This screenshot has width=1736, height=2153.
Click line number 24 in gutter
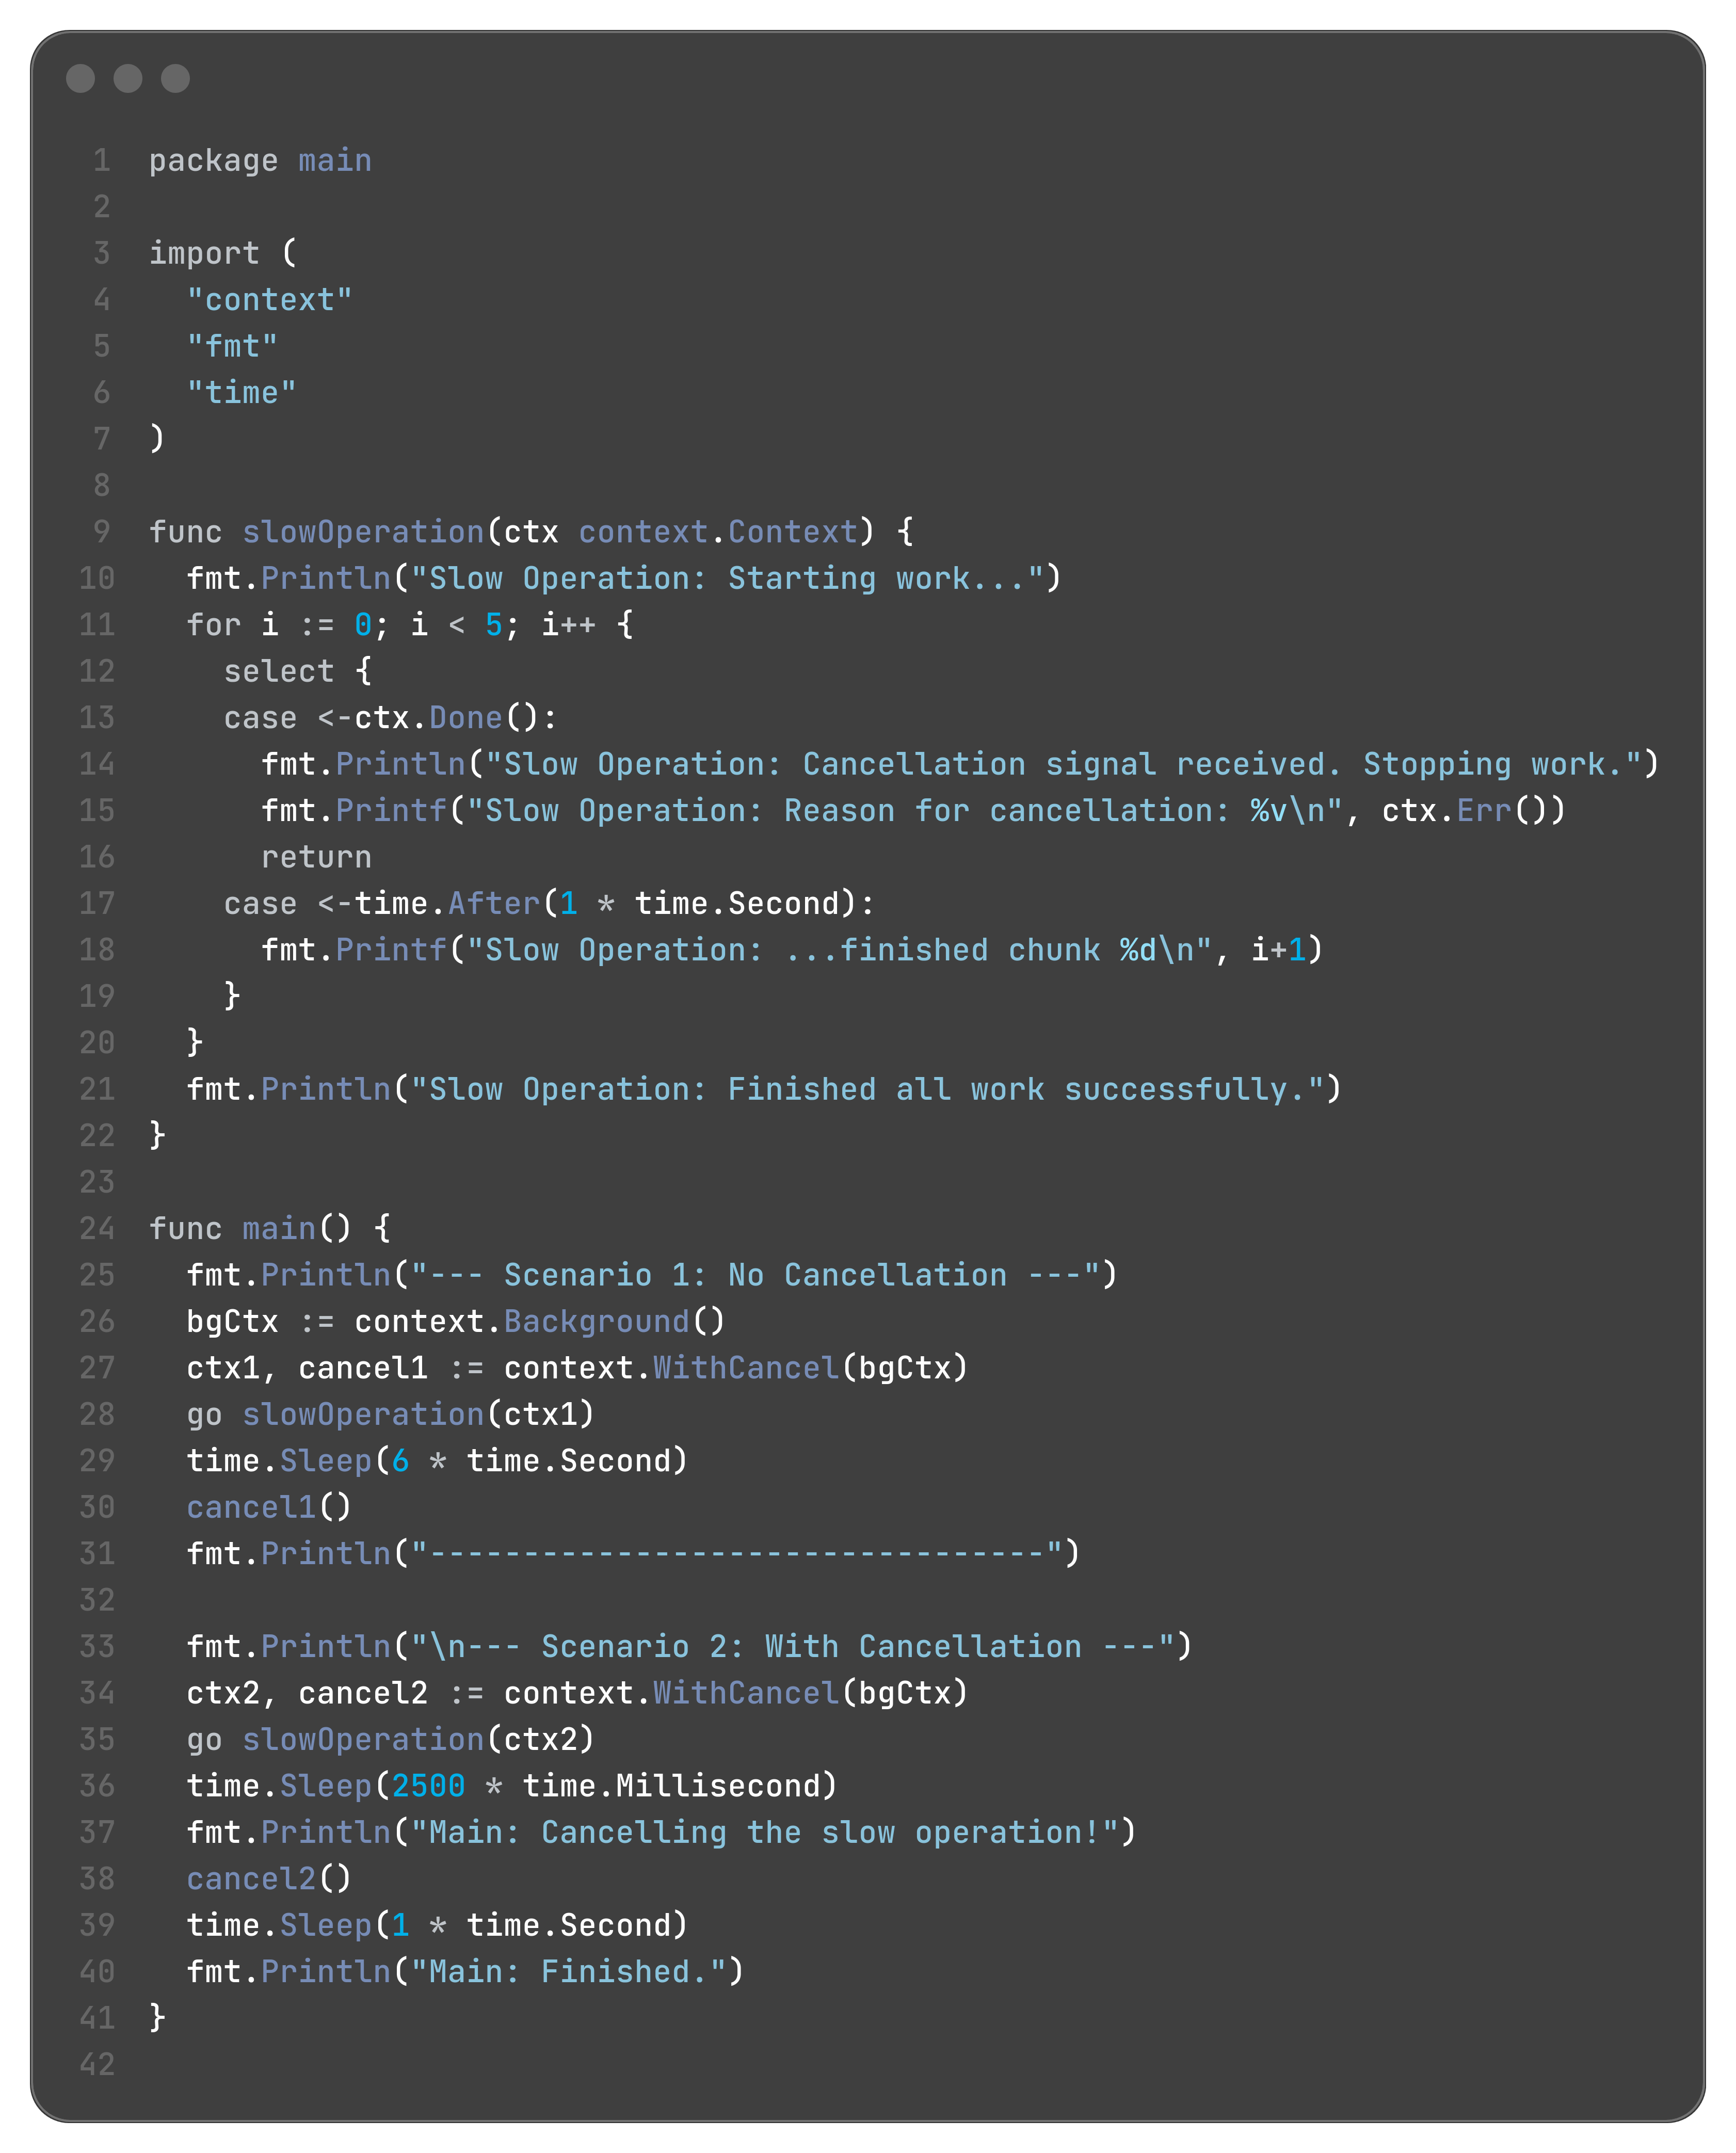click(97, 1228)
